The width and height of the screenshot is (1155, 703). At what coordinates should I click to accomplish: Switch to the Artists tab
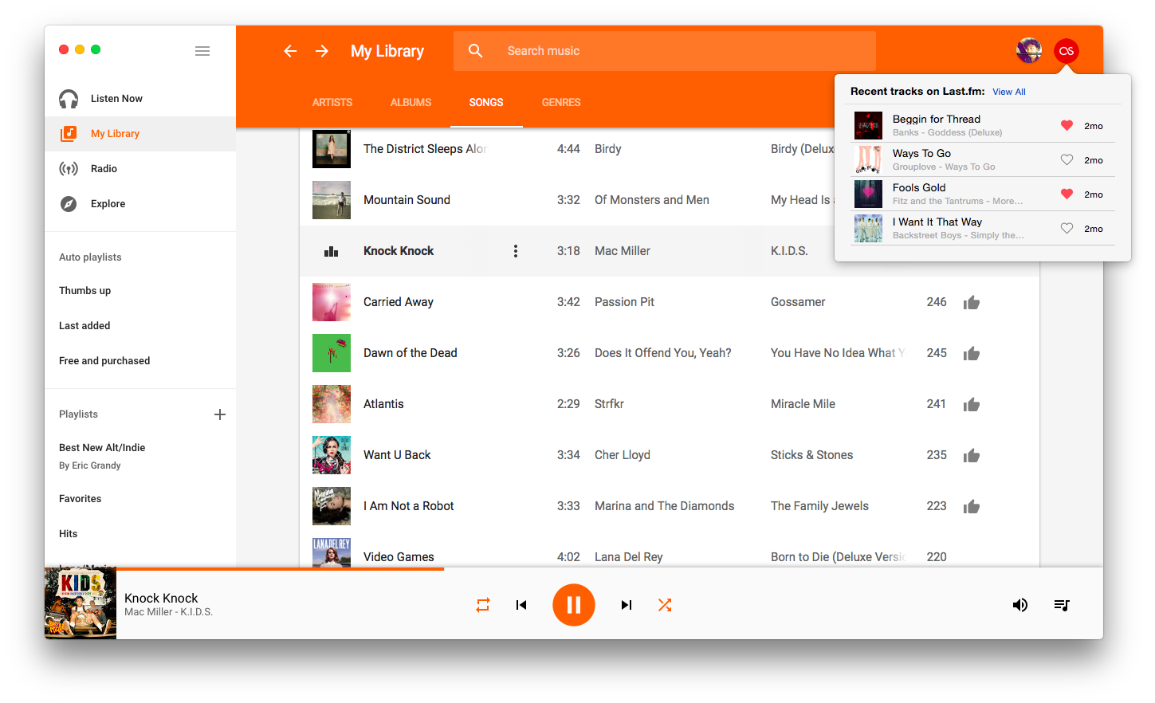click(x=332, y=103)
